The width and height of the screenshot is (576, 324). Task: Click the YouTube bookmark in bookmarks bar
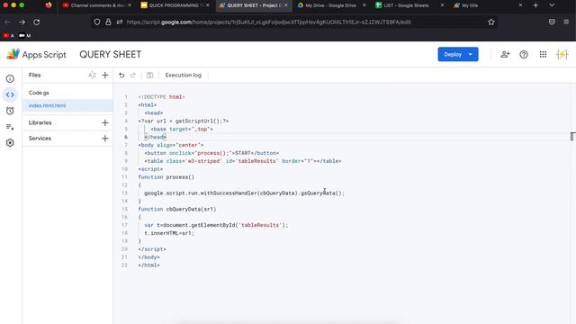point(8,36)
